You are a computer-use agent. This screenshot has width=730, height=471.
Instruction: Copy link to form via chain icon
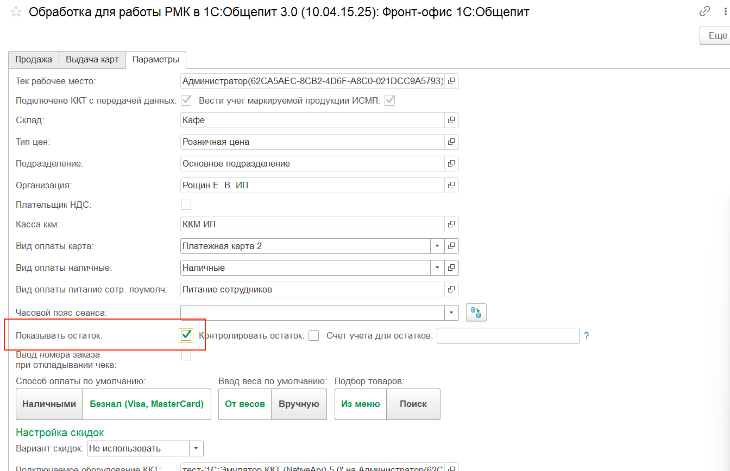[x=705, y=11]
